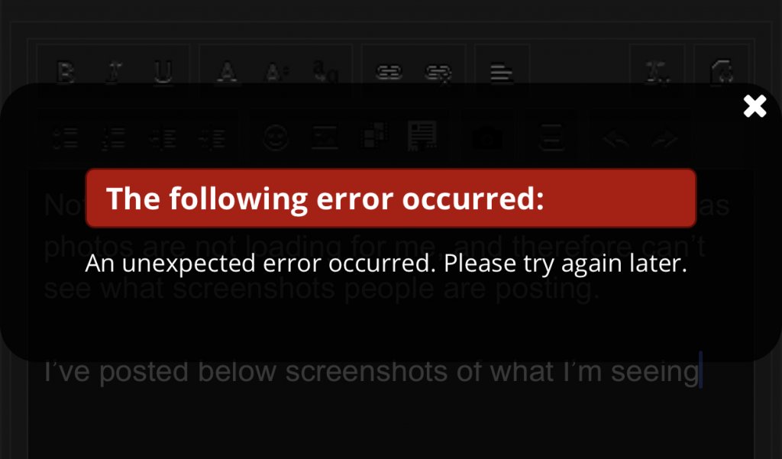The height and width of the screenshot is (459, 782).
Task: Open the text alignment dropdown
Action: tap(501, 73)
